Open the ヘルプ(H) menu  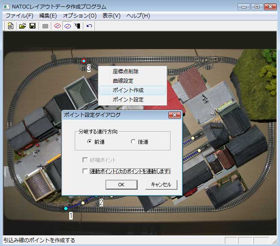coord(138,16)
